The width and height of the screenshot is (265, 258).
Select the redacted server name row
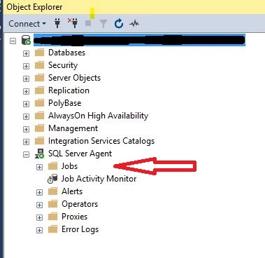pyautogui.click(x=139, y=40)
